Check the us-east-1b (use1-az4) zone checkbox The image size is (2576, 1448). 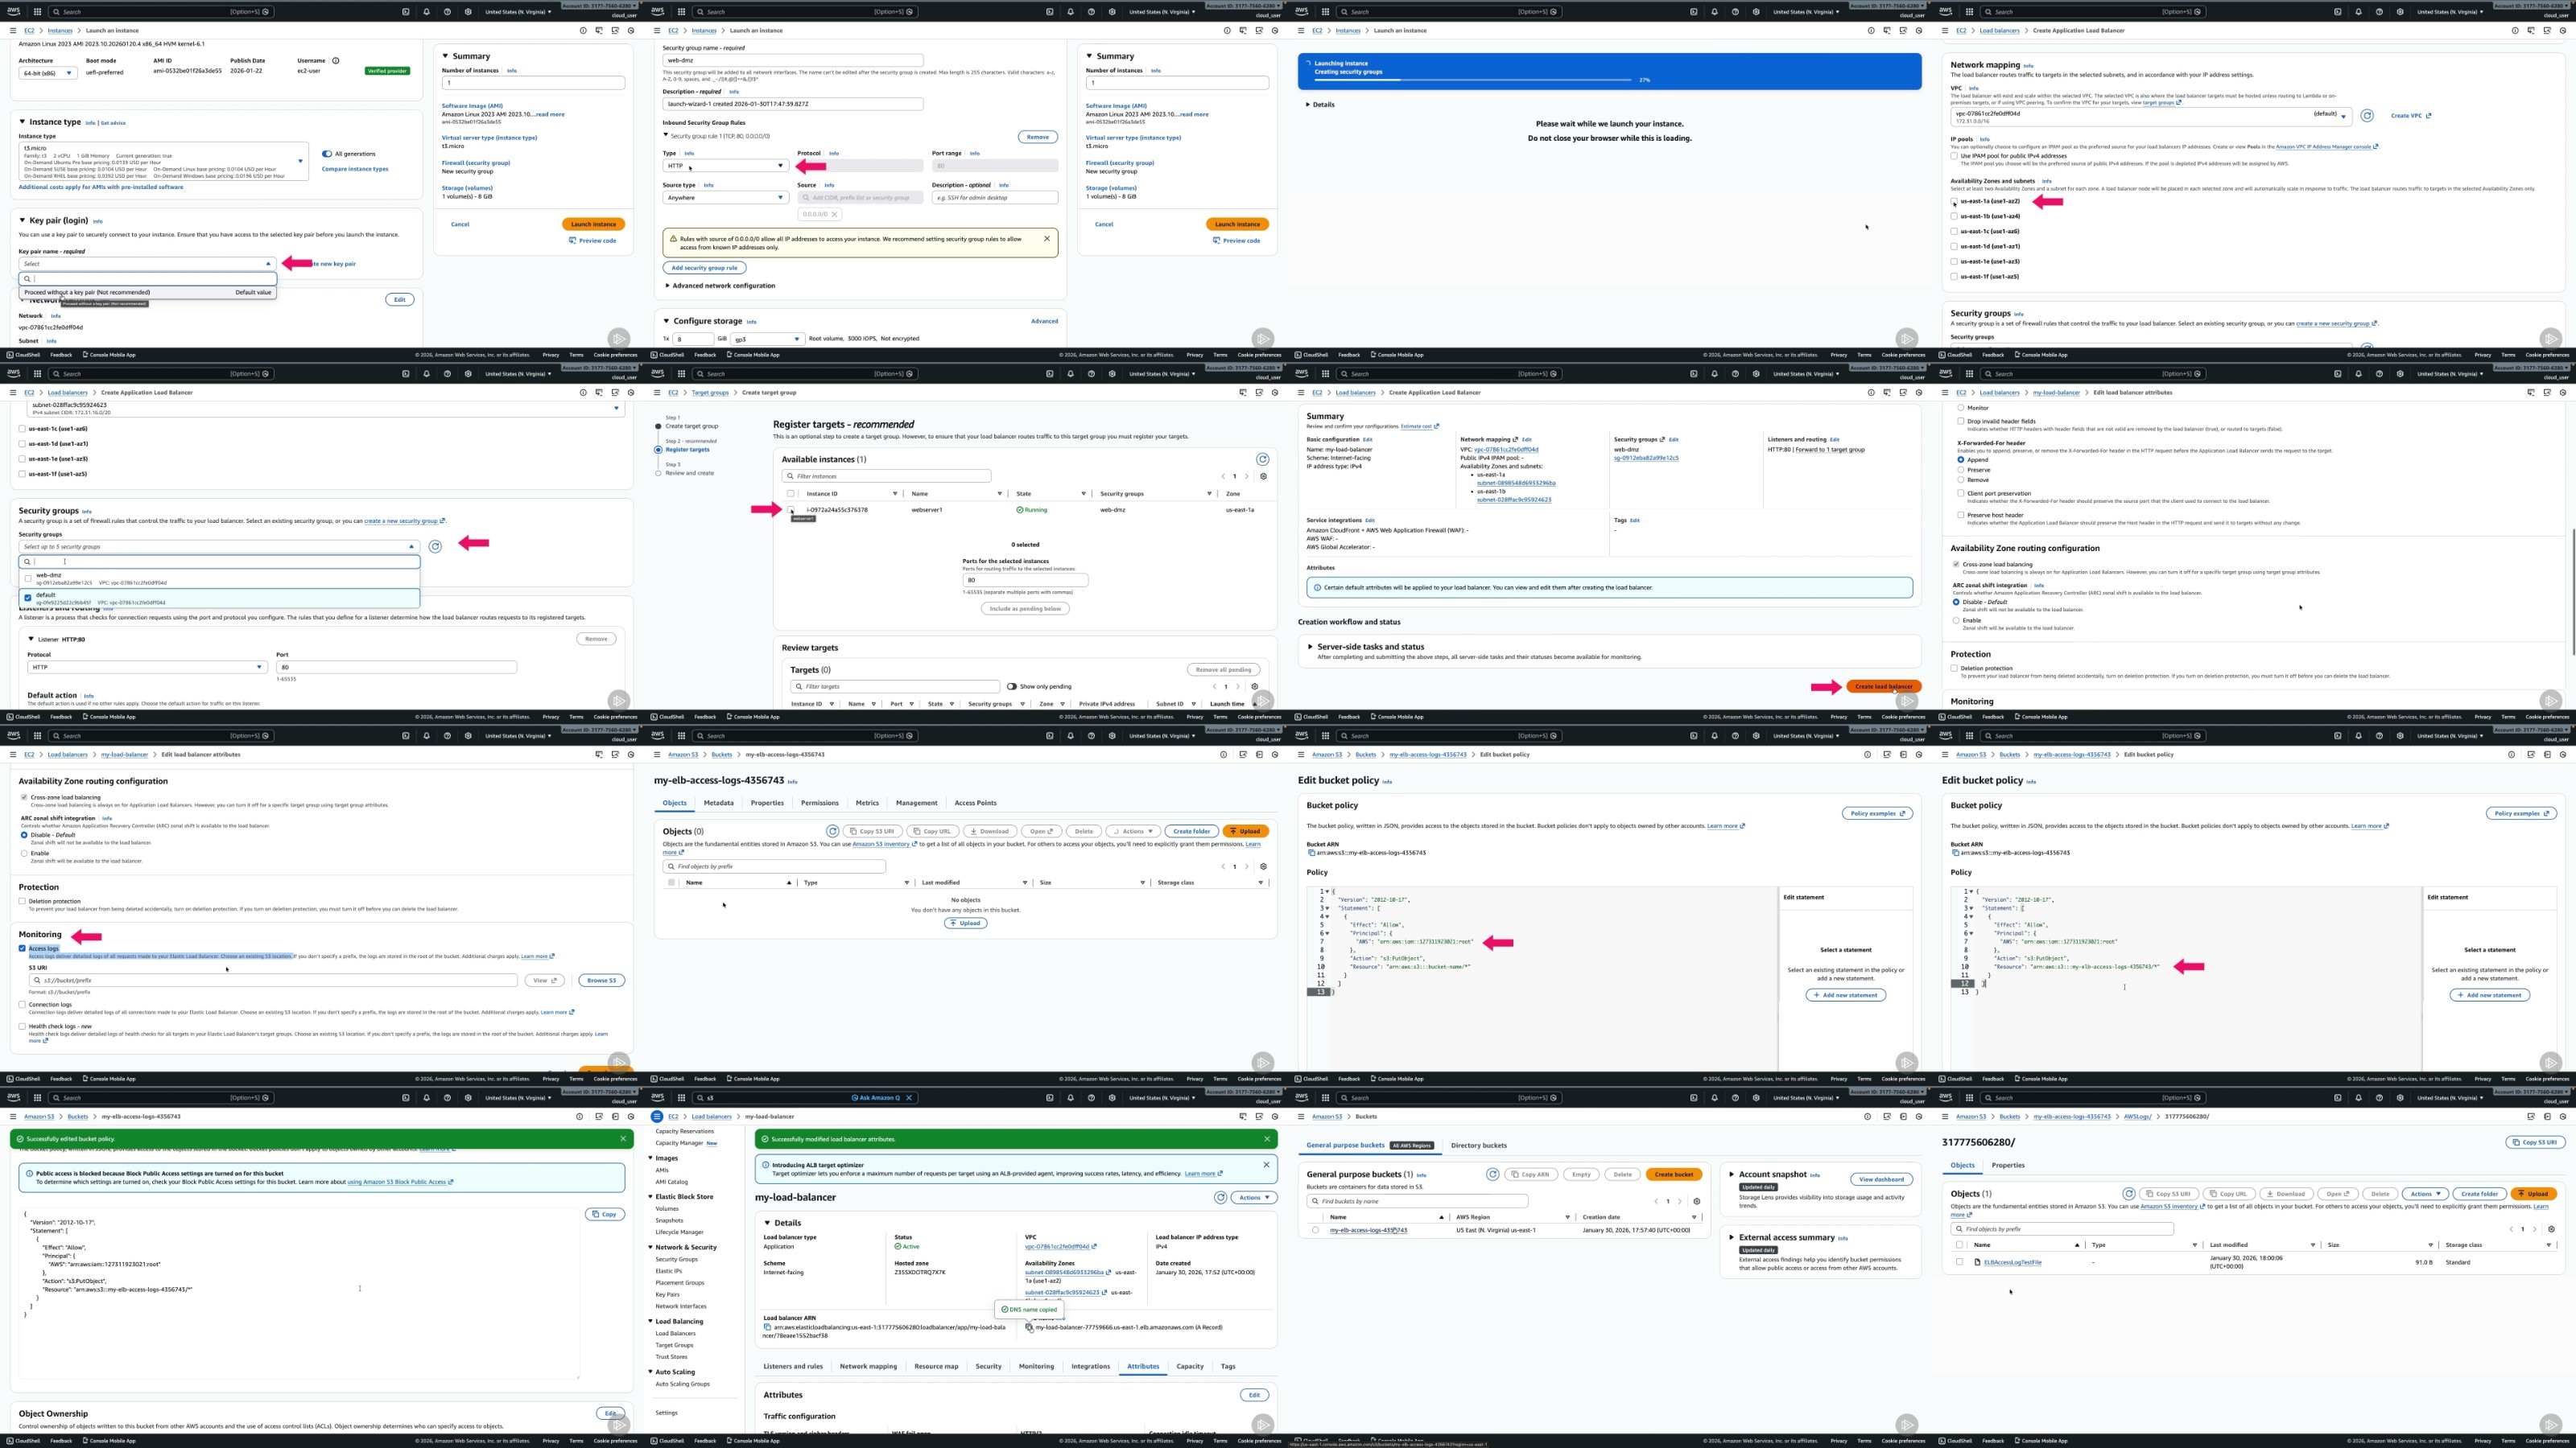[x=1954, y=216]
